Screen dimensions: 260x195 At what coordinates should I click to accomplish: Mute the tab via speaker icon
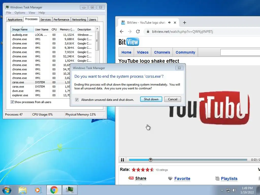(169, 23)
